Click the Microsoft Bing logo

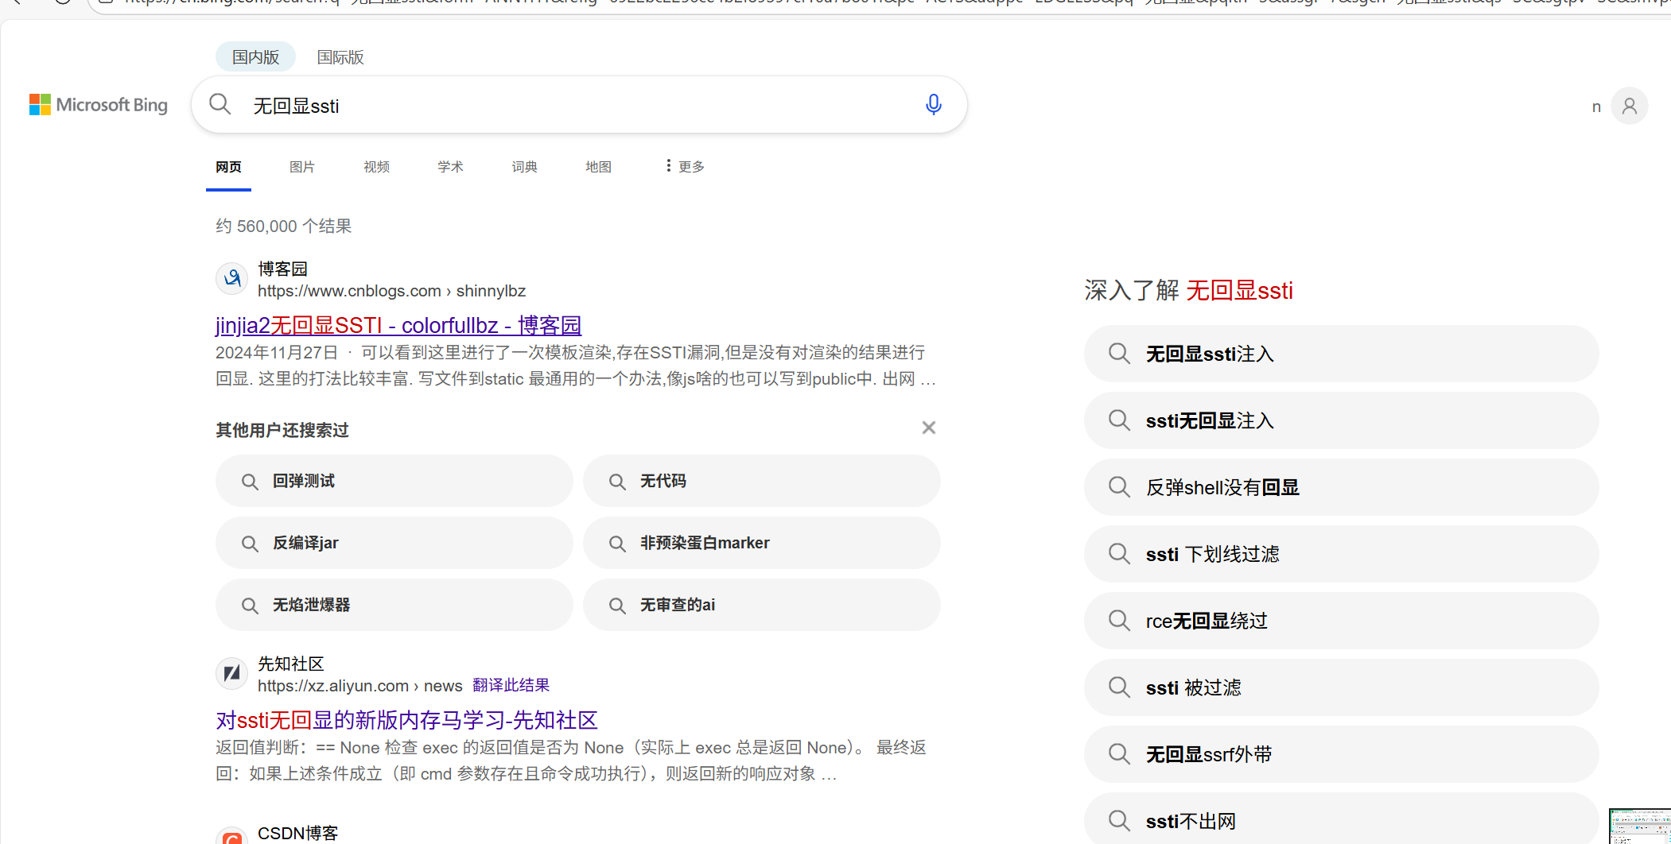99,105
